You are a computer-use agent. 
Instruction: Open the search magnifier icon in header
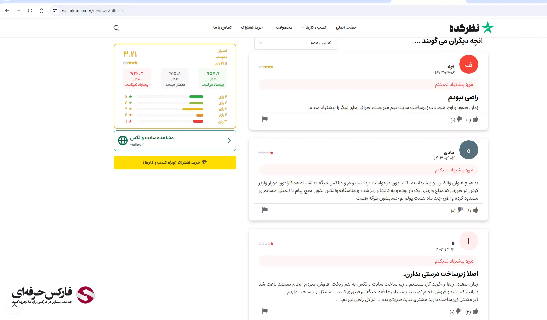coord(117,28)
